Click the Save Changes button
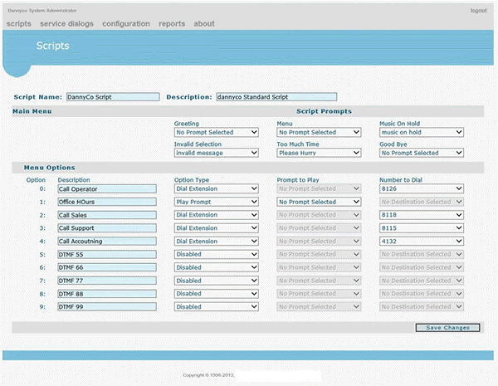Image resolution: width=498 pixels, height=386 pixels. 447,328
